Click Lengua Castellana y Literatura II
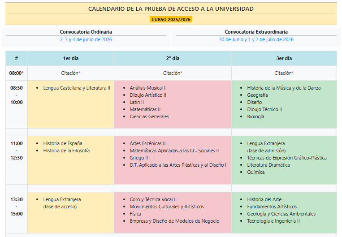The height and width of the screenshot is (237, 342). point(77,88)
